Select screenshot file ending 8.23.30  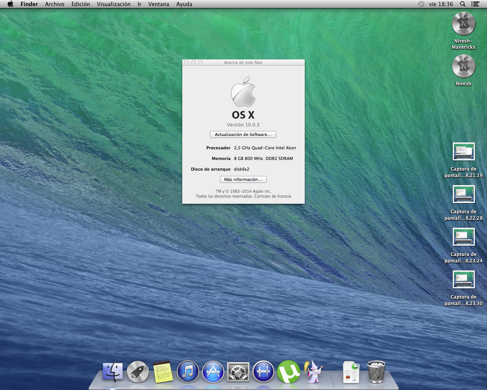463,280
